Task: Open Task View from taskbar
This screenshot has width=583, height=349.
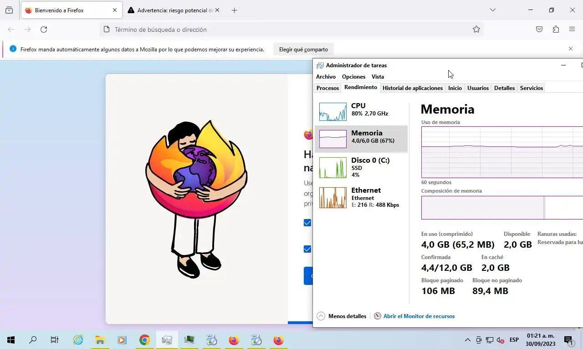Action: [x=55, y=340]
